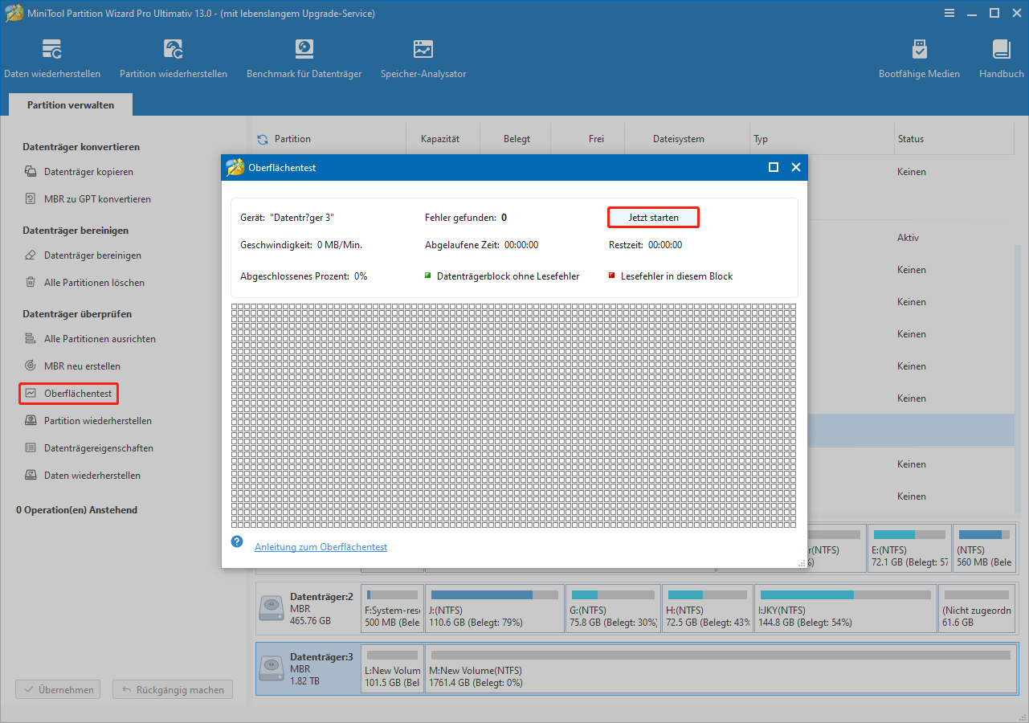
Task: Open Speicher-Analysator tool
Action: click(423, 59)
